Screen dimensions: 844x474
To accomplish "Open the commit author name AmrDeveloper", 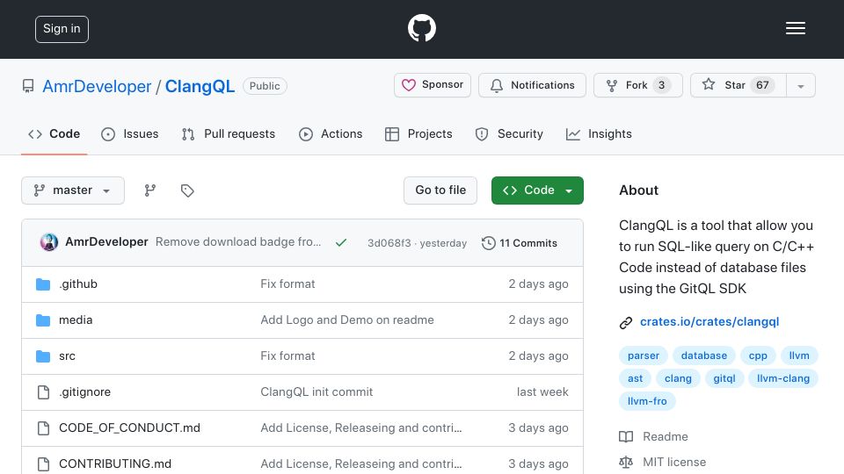I will click(x=106, y=242).
